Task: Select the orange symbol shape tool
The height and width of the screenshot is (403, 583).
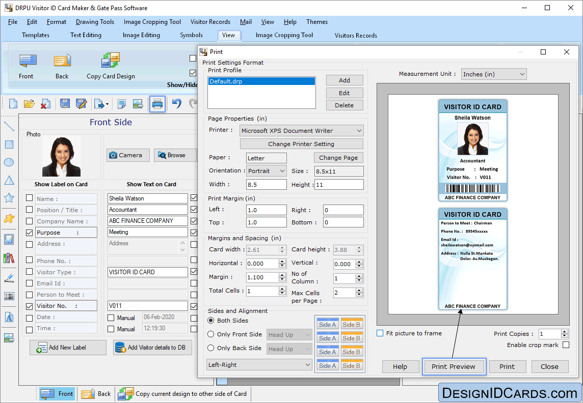Action: [9, 219]
